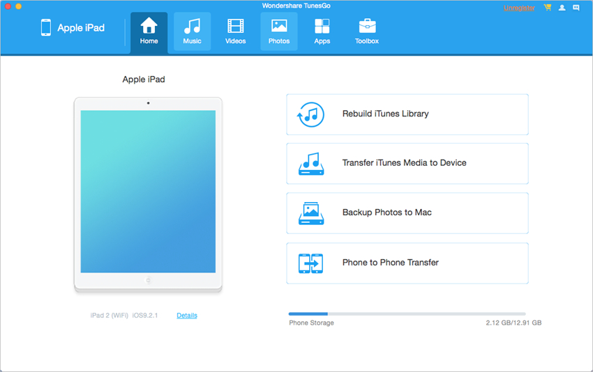
Task: Click the feedback chat bubble icon
Action: tap(576, 8)
